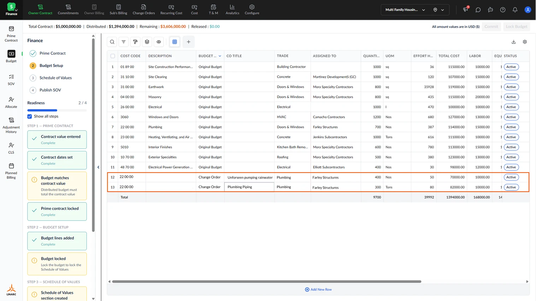This screenshot has width=536, height=301.
Task: Expand the Budget column header dropdown
Action: (x=220, y=56)
